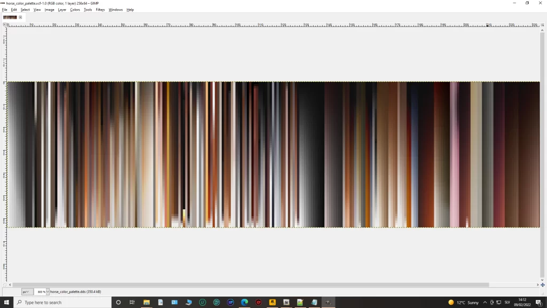The image size is (547, 308).
Task: Click the horizontal scrollbar right arrow
Action: click(537, 285)
